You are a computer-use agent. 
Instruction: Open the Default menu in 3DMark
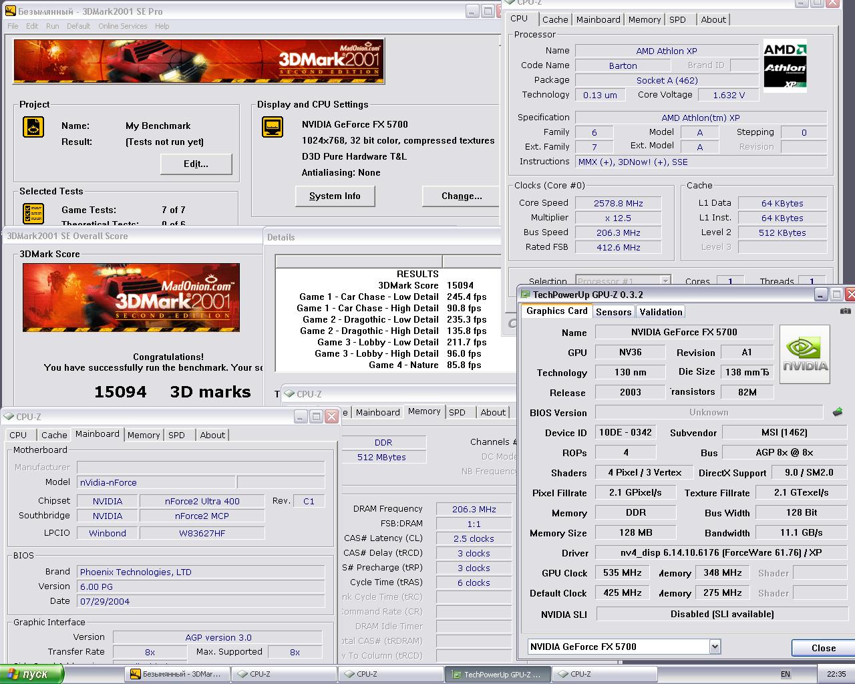(78, 26)
